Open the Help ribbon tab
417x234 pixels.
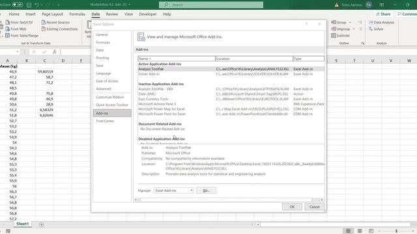[167, 14]
